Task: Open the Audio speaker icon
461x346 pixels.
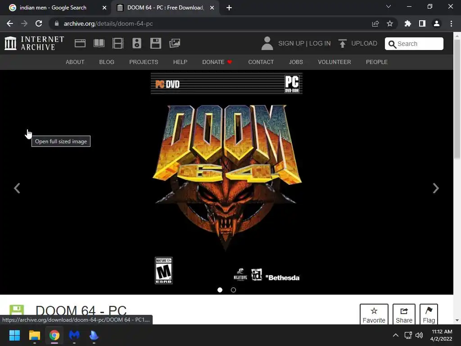Action: click(137, 43)
